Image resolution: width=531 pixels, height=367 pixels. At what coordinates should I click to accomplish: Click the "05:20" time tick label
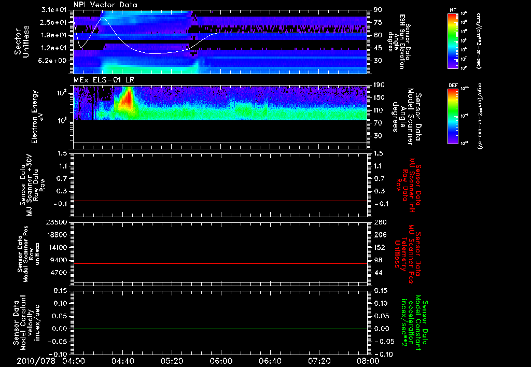tap(172, 361)
